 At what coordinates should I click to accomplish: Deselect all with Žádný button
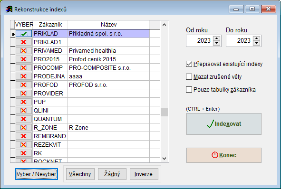112,174
